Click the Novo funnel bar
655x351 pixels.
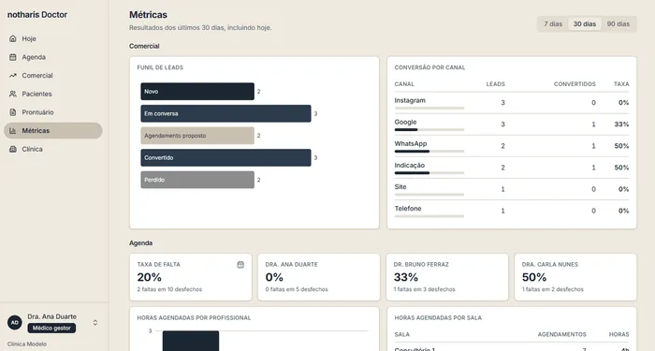pos(197,92)
